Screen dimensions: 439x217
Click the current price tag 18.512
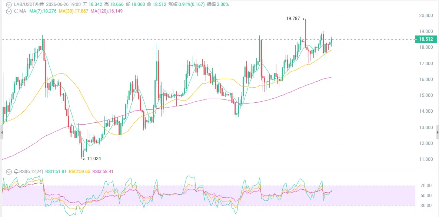[426, 40]
